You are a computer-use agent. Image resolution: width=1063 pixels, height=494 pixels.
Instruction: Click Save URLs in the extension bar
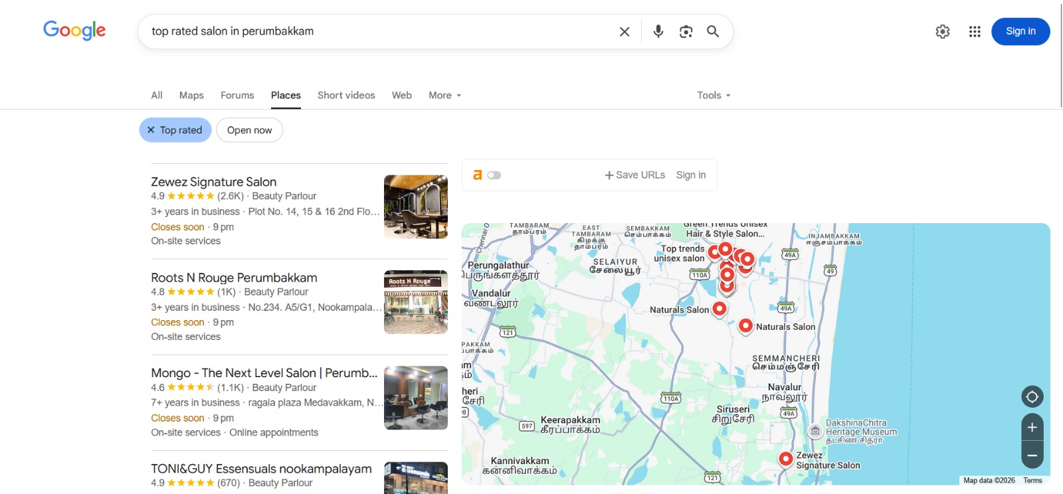[635, 175]
